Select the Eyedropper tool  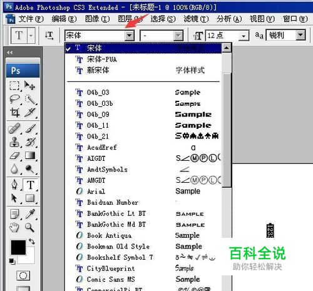(31, 213)
